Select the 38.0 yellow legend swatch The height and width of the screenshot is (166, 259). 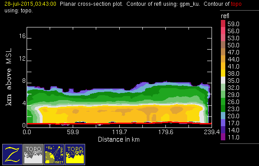(223, 73)
